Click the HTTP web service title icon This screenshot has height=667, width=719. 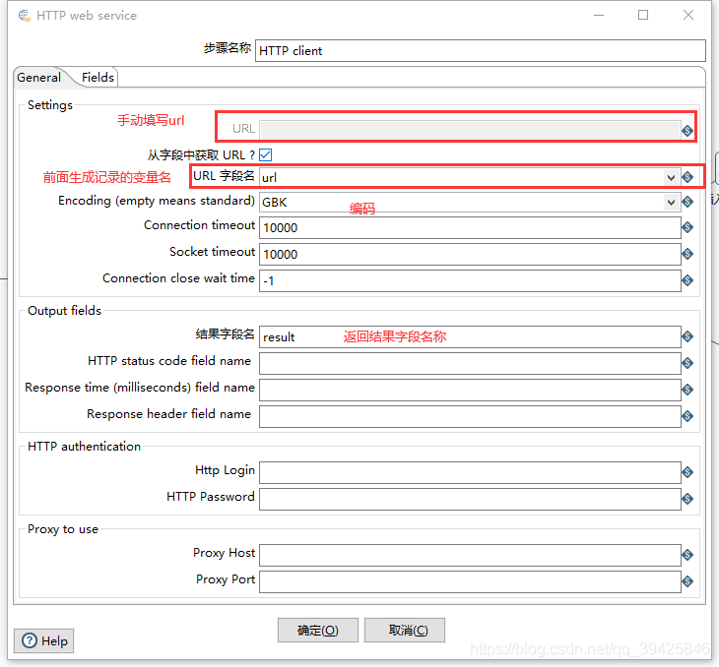(25, 16)
